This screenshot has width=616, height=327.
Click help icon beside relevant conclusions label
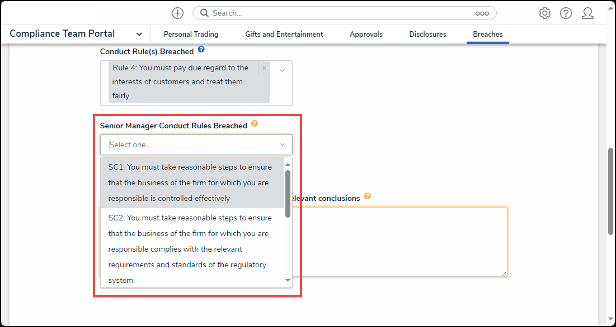click(x=368, y=196)
